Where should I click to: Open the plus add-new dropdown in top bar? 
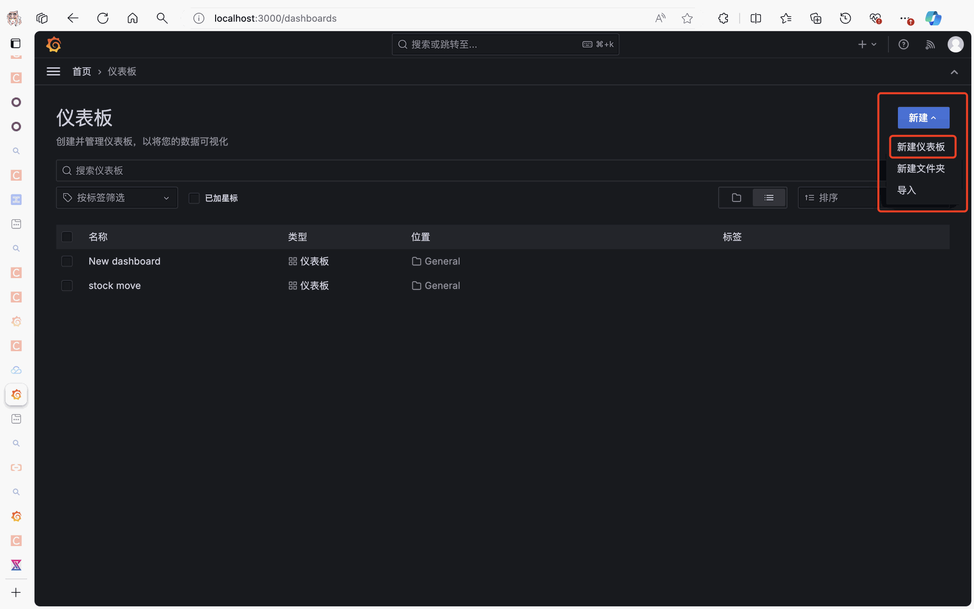[867, 45]
